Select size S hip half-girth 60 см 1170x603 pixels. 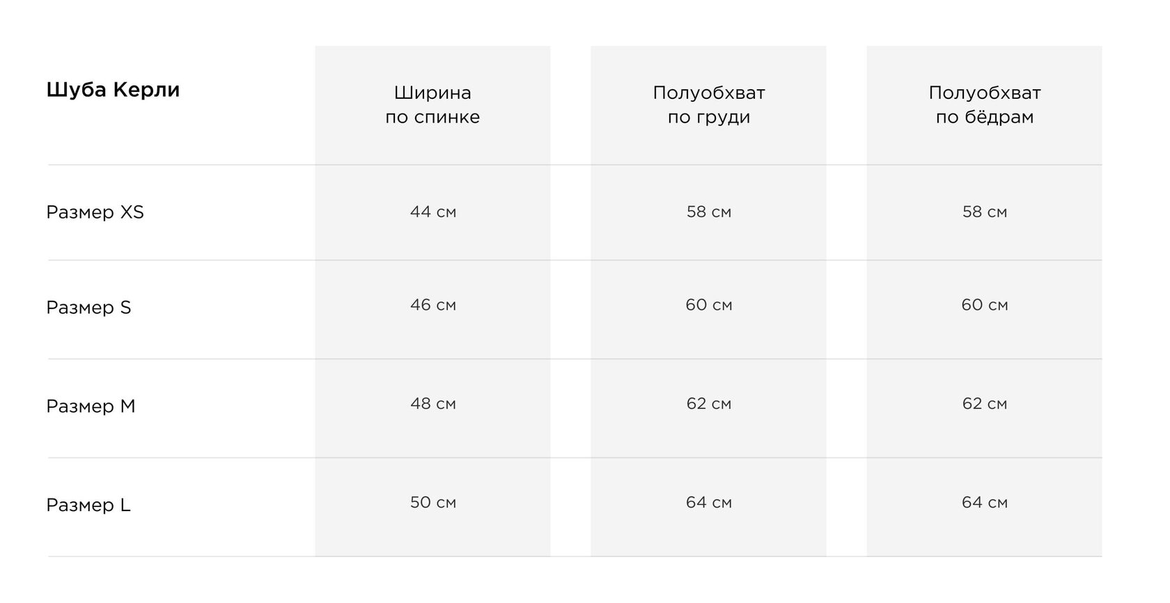pyautogui.click(x=984, y=305)
